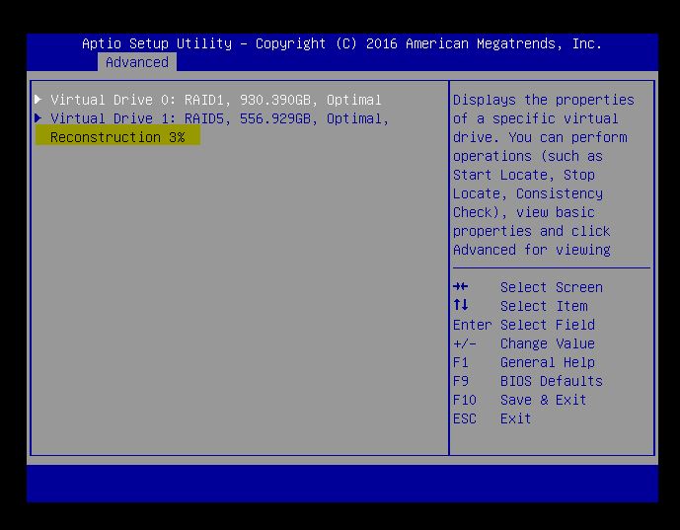Click the F9 key legend

[461, 381]
